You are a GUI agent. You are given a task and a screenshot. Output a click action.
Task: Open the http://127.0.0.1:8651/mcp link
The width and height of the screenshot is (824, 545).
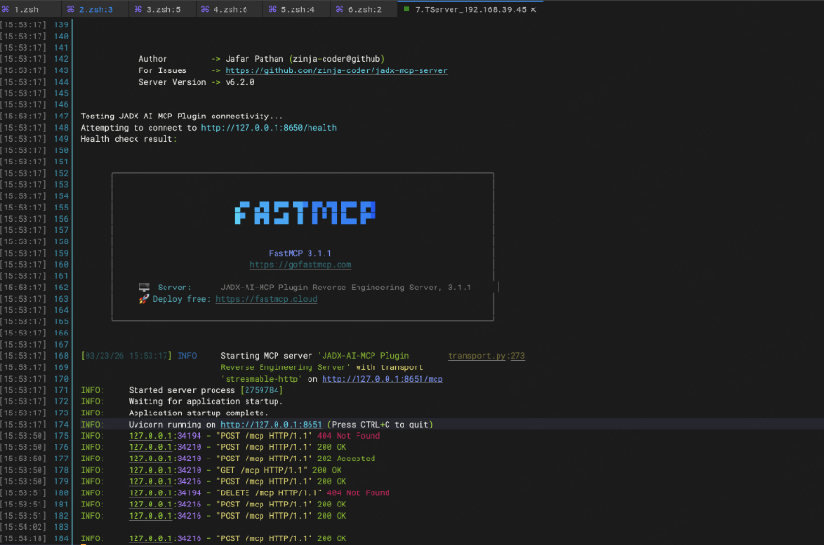382,379
